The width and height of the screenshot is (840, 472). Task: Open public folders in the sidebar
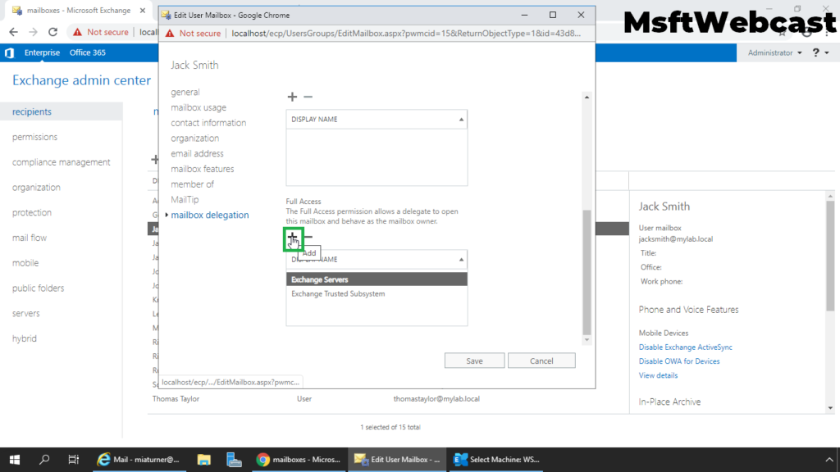(38, 288)
